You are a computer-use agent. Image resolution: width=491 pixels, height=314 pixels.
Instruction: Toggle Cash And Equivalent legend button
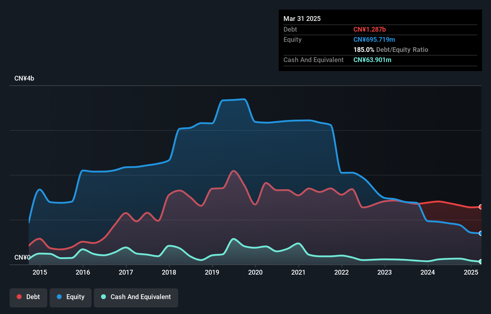(x=136, y=298)
